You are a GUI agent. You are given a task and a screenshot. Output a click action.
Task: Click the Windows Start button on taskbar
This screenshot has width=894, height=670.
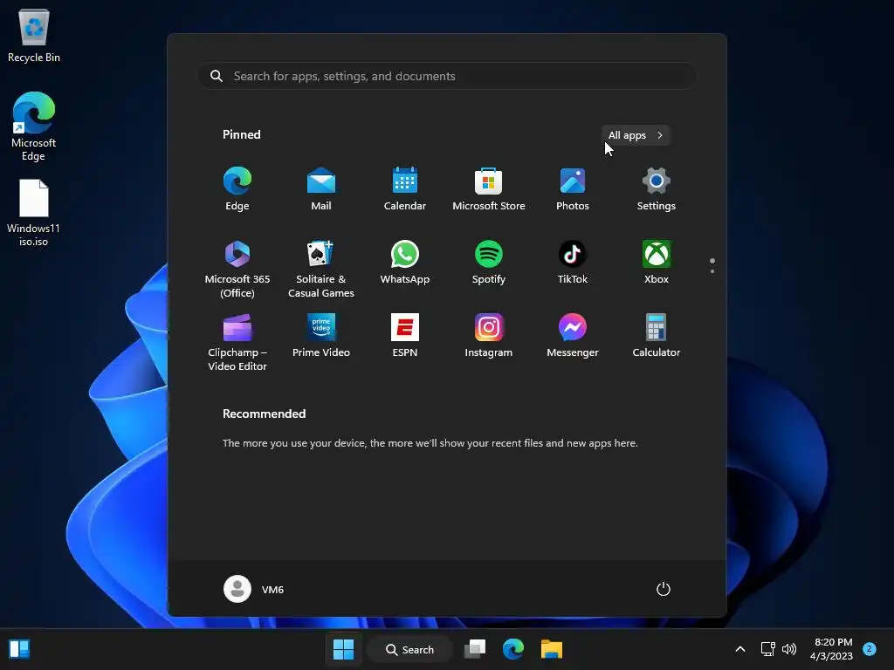click(343, 649)
